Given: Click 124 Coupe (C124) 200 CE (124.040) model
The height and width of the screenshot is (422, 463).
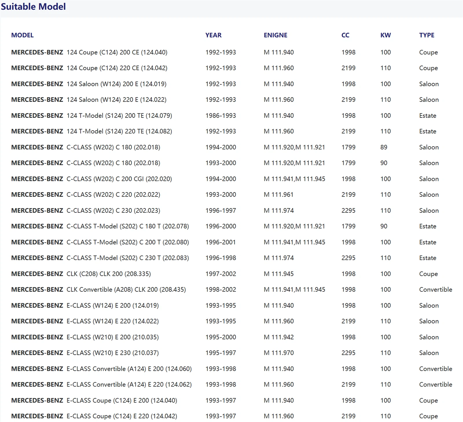Looking at the screenshot, I should point(117,52).
